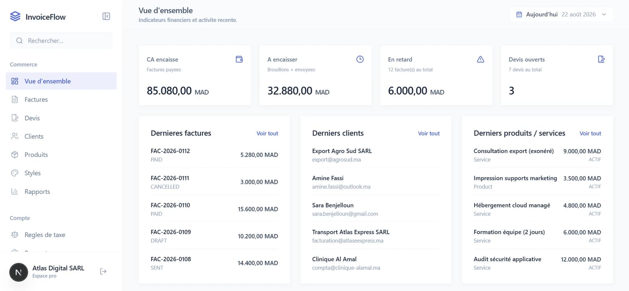Image resolution: width=629 pixels, height=291 pixels.
Task: Click the Styles palette icon in sidebar
Action: (x=15, y=173)
